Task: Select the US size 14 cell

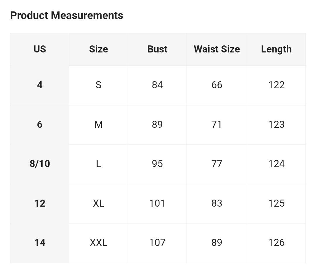Action: tap(40, 243)
